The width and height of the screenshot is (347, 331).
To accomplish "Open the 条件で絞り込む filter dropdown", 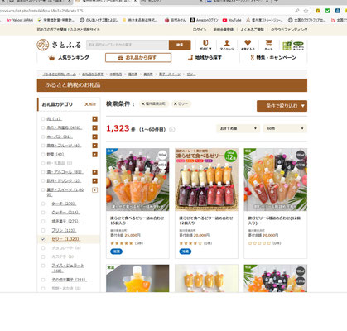I will 282,106.
